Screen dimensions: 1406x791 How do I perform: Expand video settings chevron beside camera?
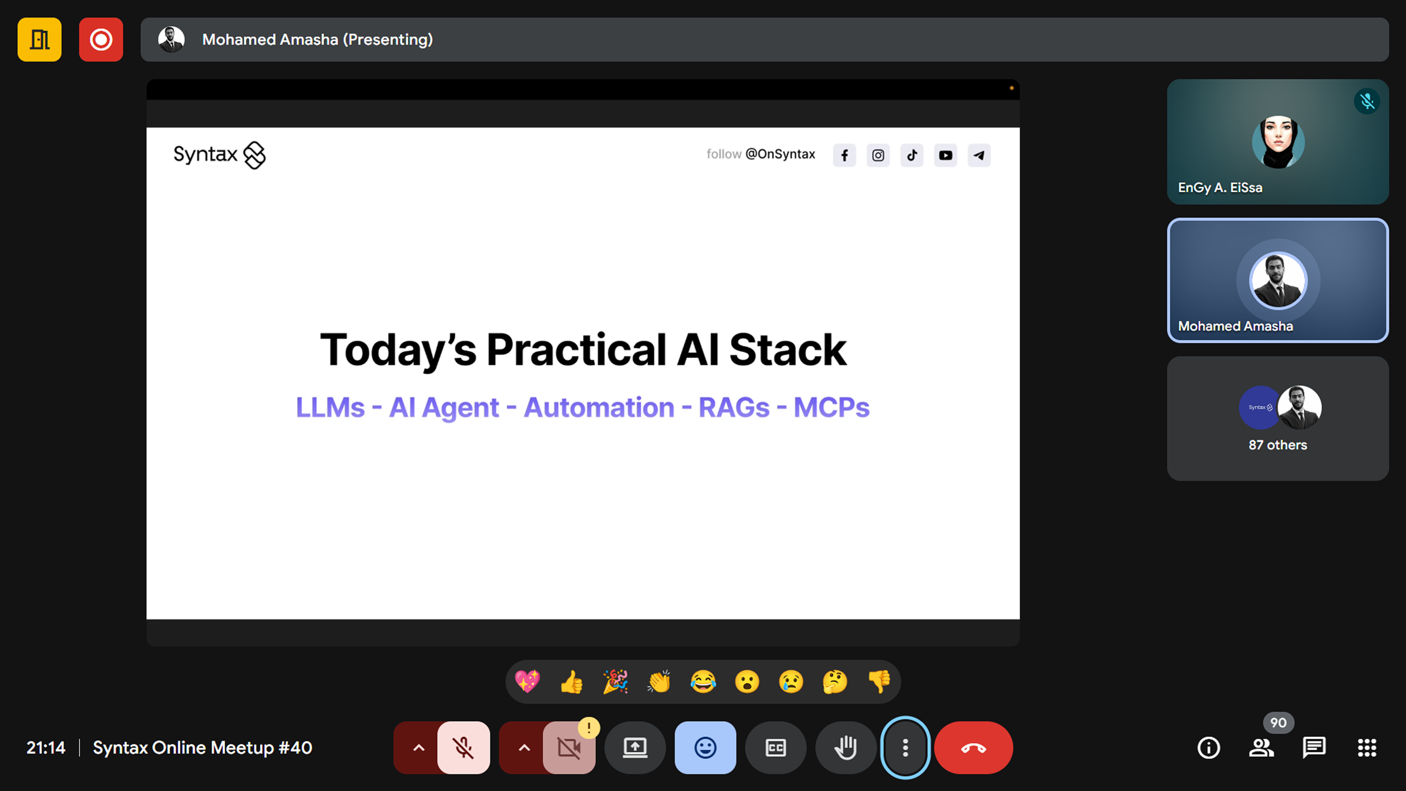(523, 747)
